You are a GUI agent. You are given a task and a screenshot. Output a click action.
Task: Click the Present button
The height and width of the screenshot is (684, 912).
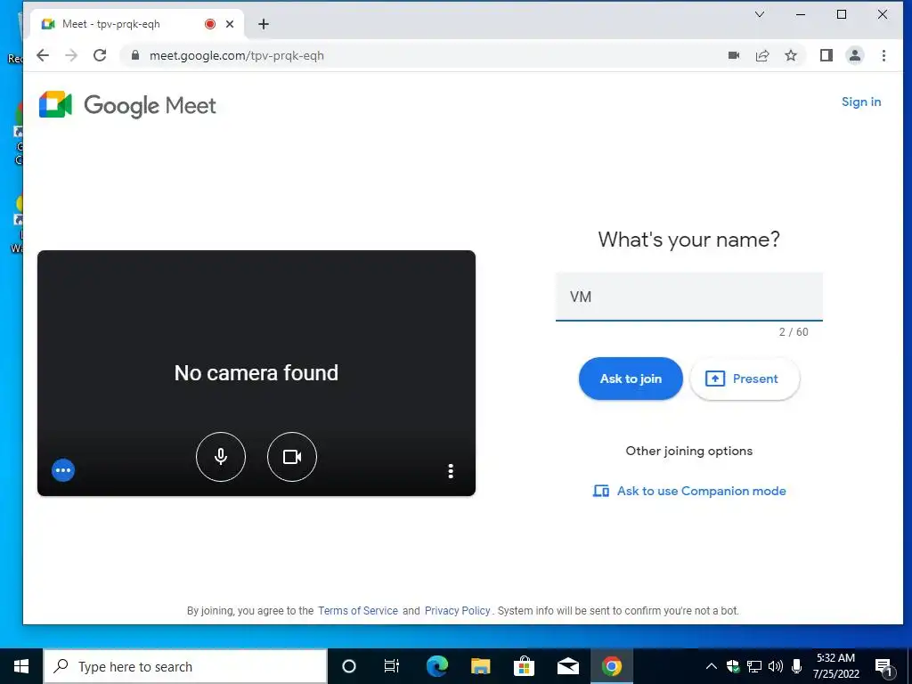point(745,379)
